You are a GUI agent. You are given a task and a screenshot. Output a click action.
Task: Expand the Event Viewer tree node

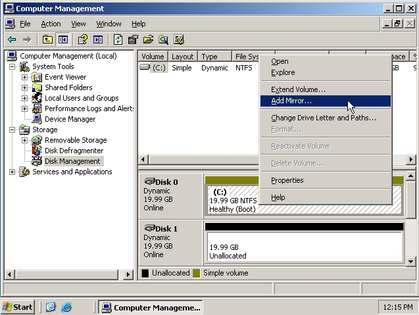24,77
